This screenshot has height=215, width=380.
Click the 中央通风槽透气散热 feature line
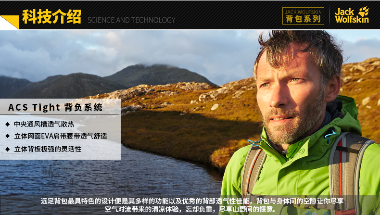pos(44,124)
